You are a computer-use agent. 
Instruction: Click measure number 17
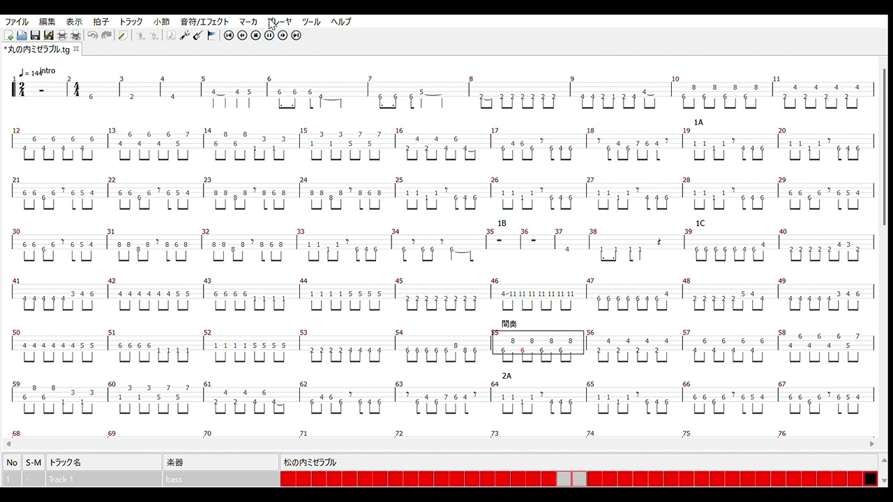pyautogui.click(x=495, y=130)
